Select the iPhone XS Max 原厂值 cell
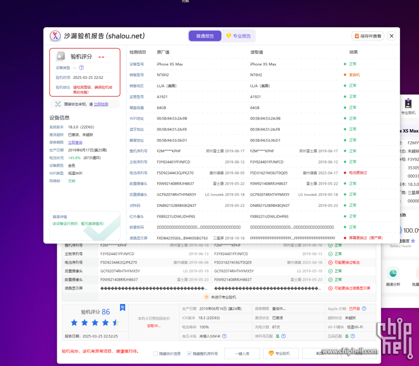Screen dimensions: 419x366 (x=170, y=64)
